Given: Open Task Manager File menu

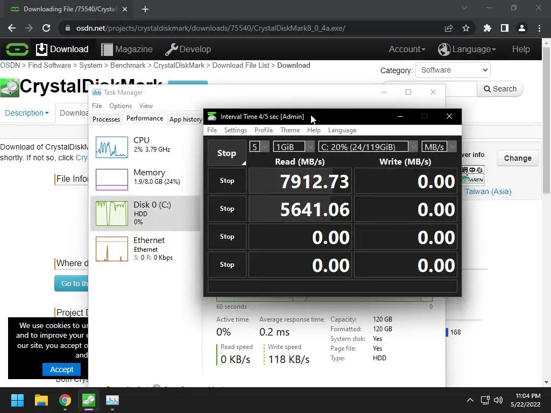Looking at the screenshot, I should pyautogui.click(x=97, y=106).
